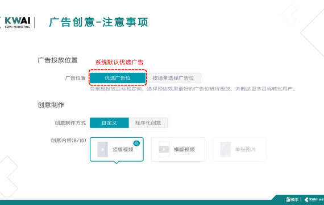324x205 pixels.
Task: Click the 广告创意-注意事项 slide title
Action: tap(98, 22)
